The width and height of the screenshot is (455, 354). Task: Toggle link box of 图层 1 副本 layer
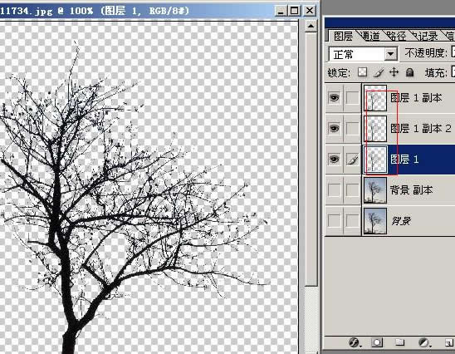352,98
